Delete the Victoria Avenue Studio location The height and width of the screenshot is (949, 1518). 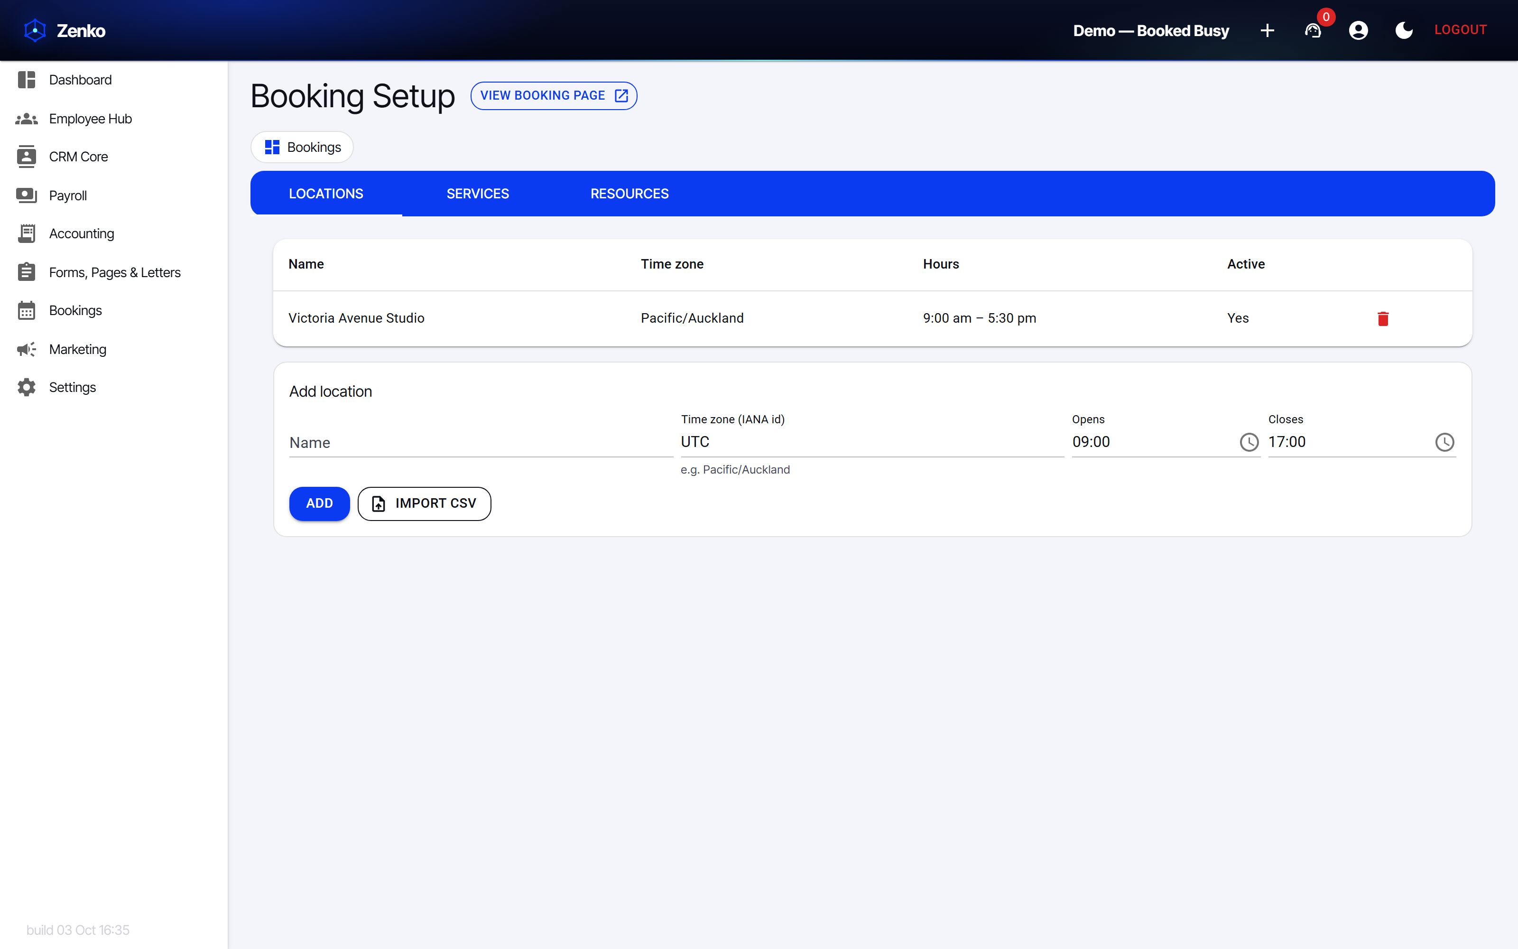1382,319
